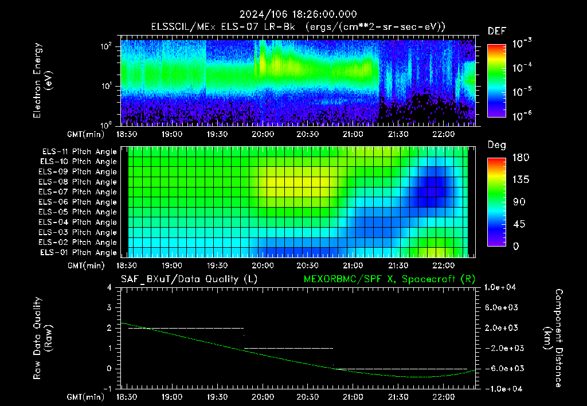
Task: Click the 21:30 tick label under the bottom panel
Action: [x=398, y=397]
